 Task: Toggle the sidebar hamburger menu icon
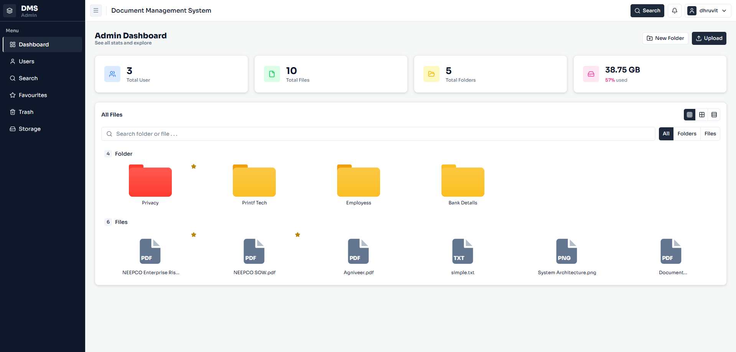pos(96,11)
